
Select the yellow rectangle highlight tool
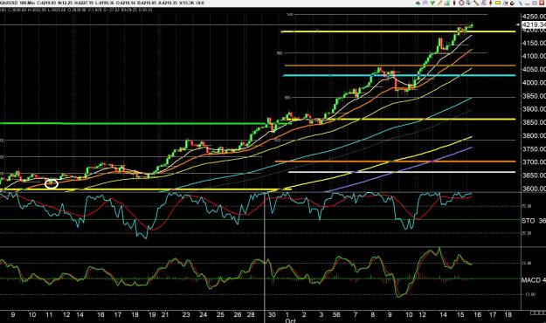(x=498, y=3)
